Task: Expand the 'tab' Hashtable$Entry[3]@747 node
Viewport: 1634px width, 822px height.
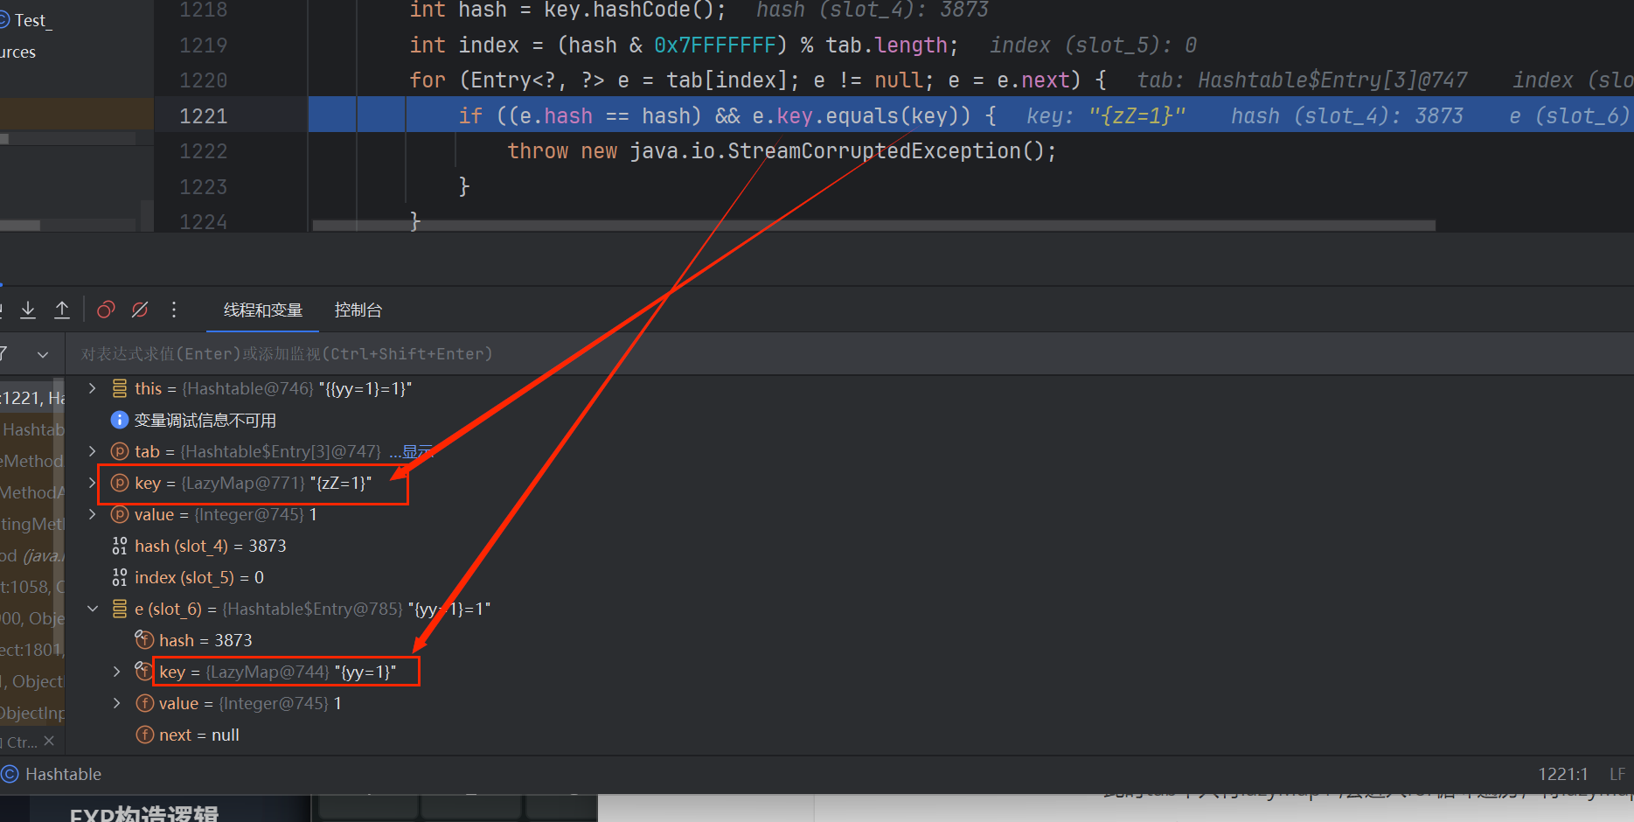Action: pyautogui.click(x=93, y=451)
